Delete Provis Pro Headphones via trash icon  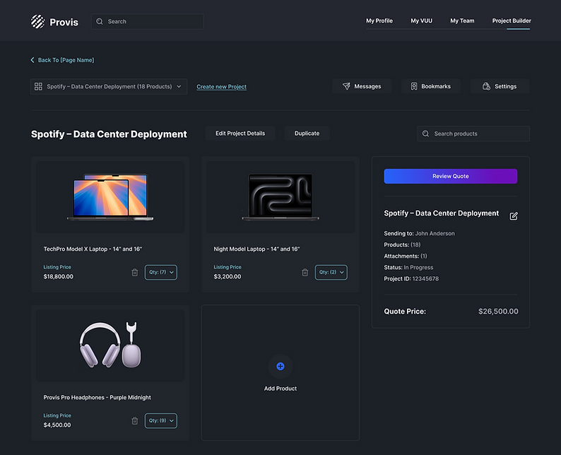tap(134, 421)
